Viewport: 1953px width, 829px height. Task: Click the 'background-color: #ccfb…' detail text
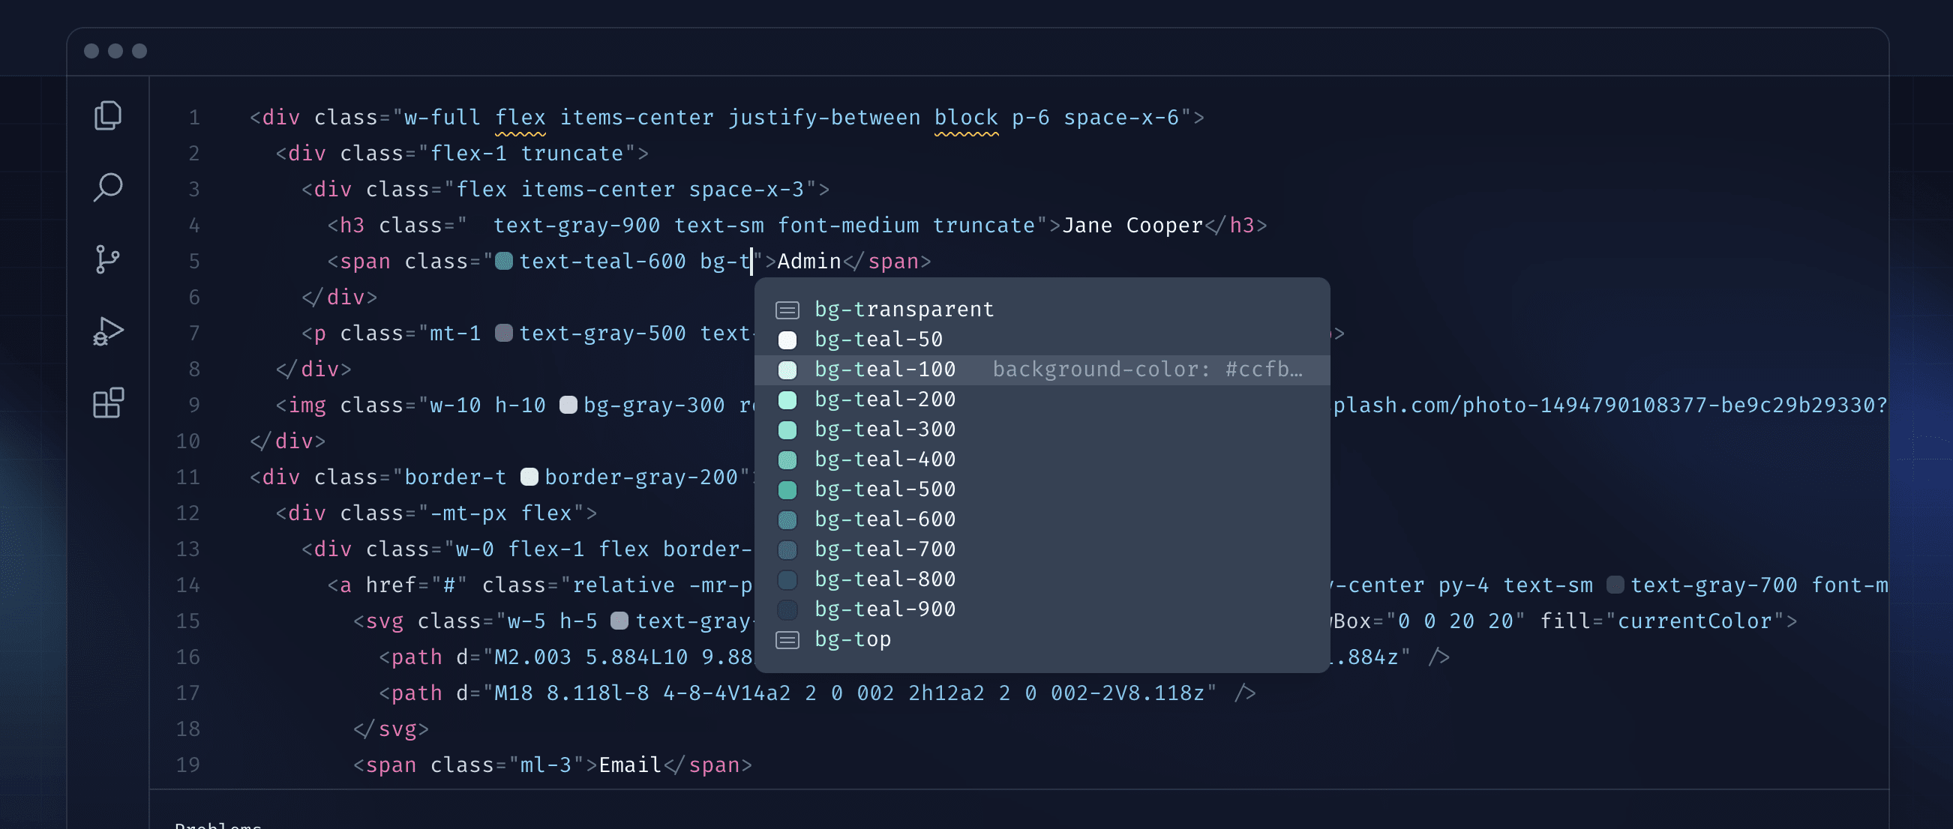pos(1147,370)
